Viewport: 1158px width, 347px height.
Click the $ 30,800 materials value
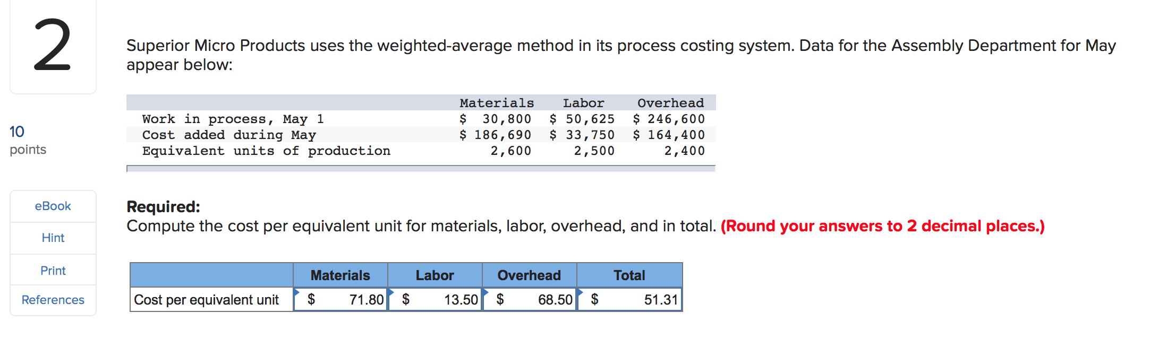click(x=495, y=119)
